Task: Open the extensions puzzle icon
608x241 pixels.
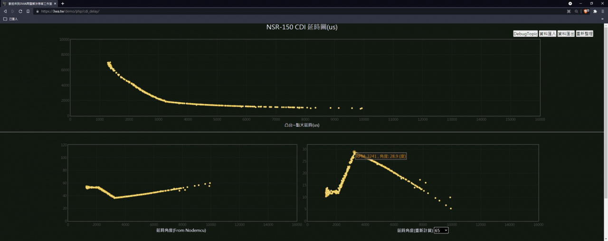Action: click(x=595, y=11)
